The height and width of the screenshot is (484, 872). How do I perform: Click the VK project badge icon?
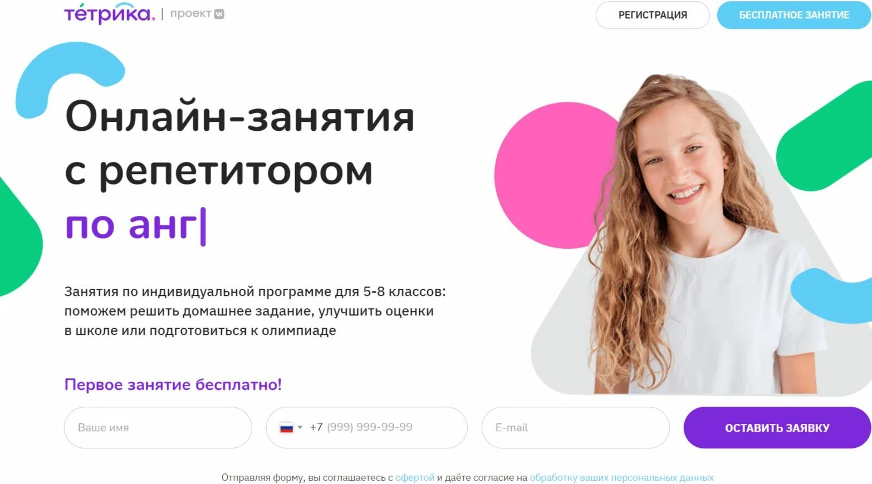tap(219, 14)
